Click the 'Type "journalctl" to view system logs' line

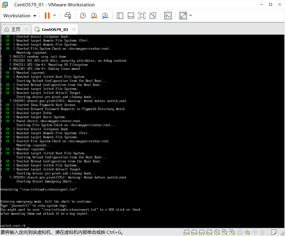(34, 205)
